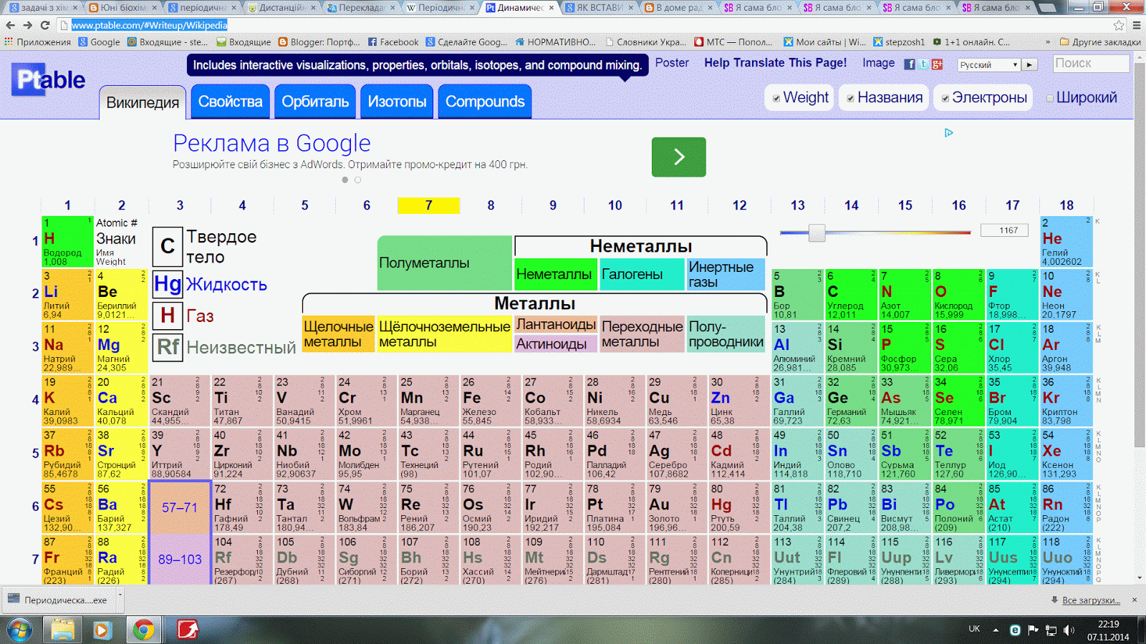Image resolution: width=1146 pixels, height=644 pixels.
Task: Click the Полуметаллы legend swatch
Action: [444, 263]
